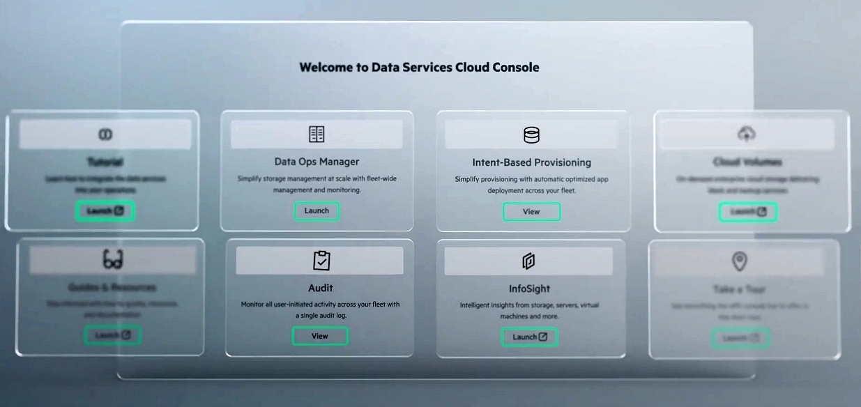Launch InfoSight in new window
Screen dimensions: 861x407
tap(529, 337)
